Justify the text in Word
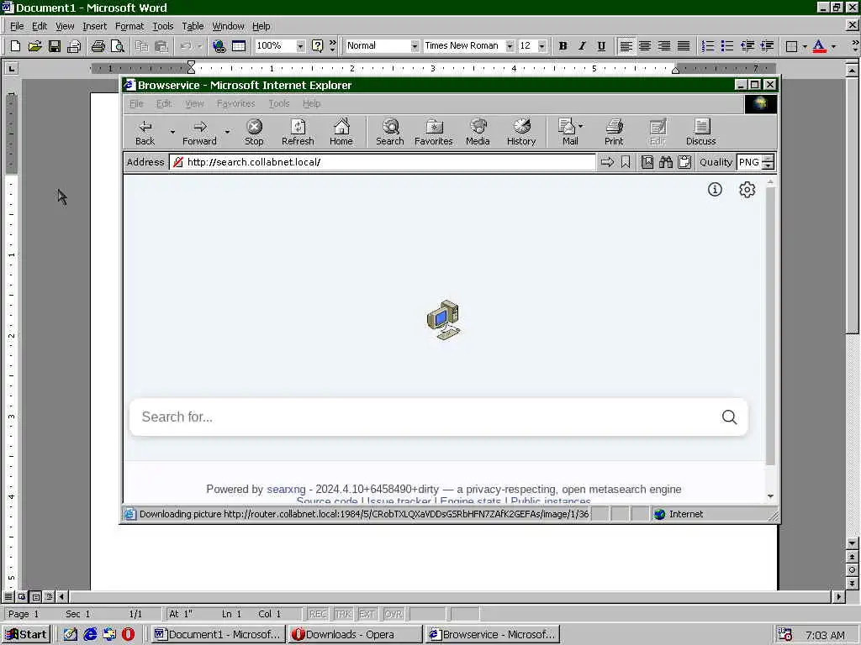 click(684, 46)
